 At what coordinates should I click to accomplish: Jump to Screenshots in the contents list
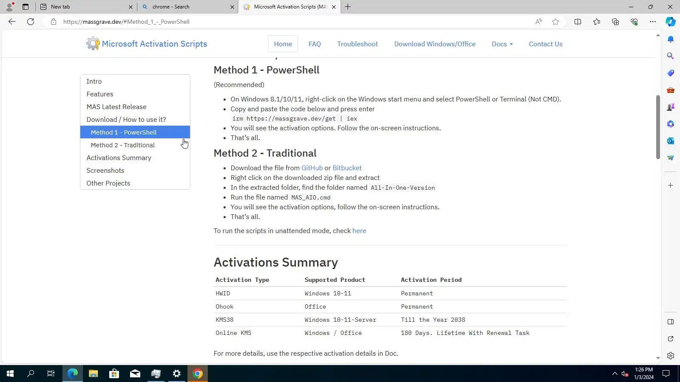[135, 171]
